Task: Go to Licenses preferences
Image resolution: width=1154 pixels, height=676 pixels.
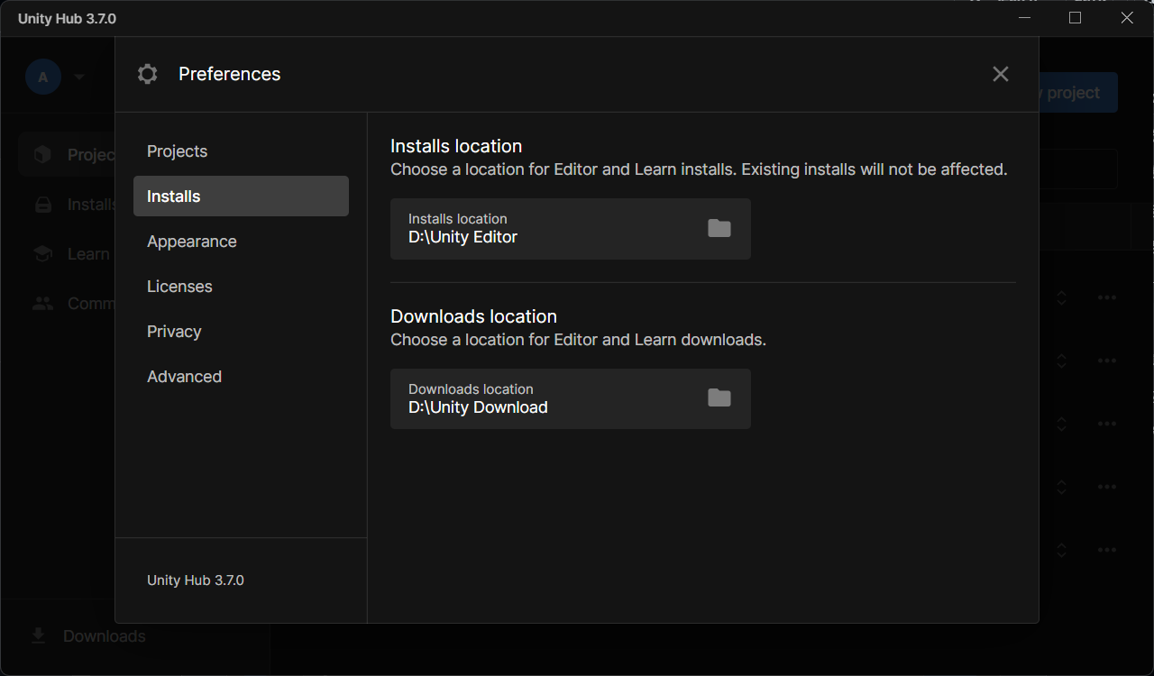Action: 241,287
